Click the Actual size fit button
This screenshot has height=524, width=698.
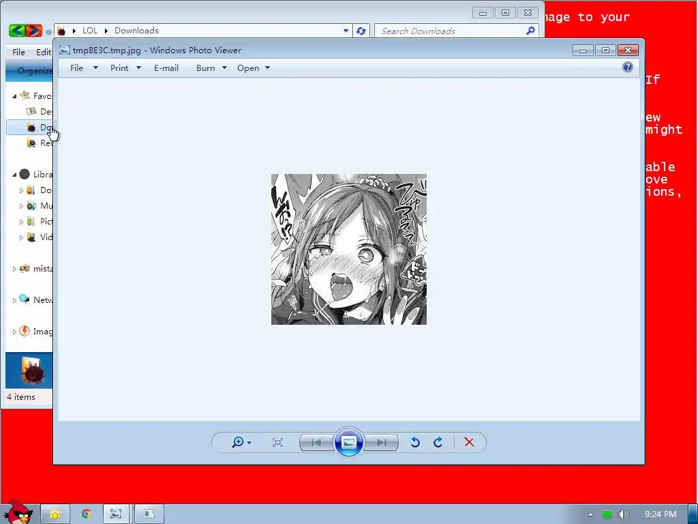coord(277,442)
